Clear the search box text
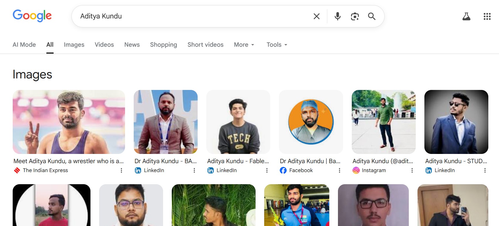This screenshot has height=226, width=499. point(316,16)
